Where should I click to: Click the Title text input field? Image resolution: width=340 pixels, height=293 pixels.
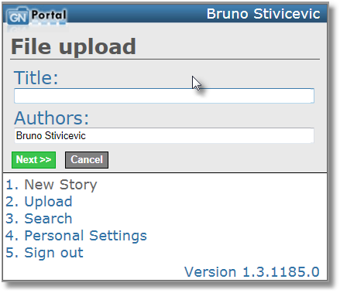(164, 96)
